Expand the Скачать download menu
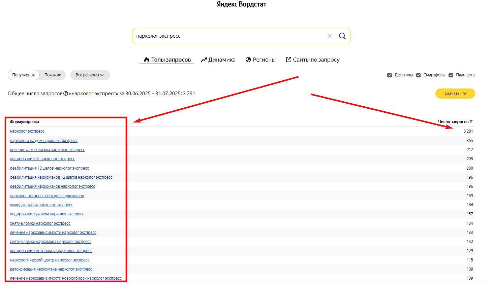The image size is (490, 284). point(455,94)
